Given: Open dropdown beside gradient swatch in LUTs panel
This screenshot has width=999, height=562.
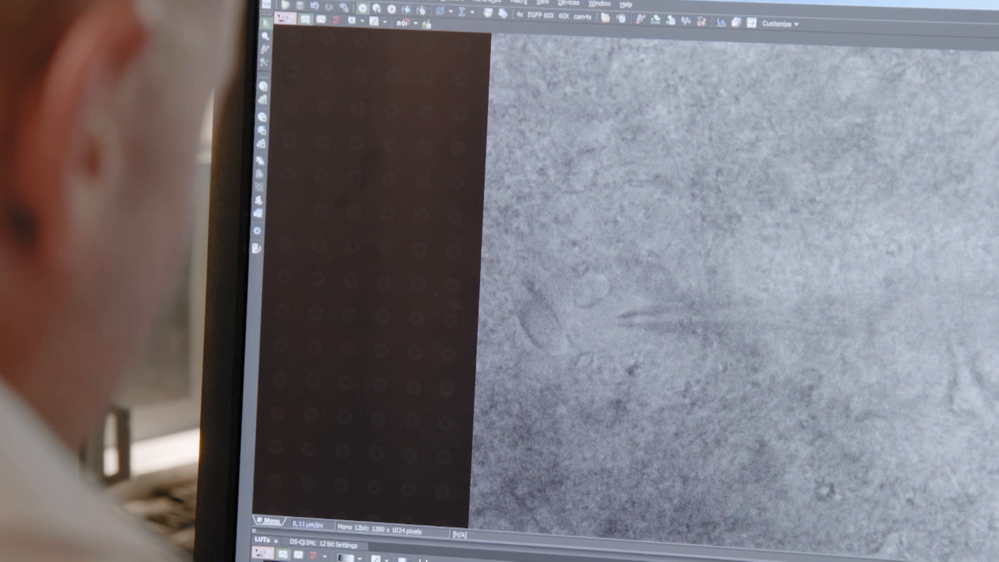Looking at the screenshot, I should click(360, 559).
